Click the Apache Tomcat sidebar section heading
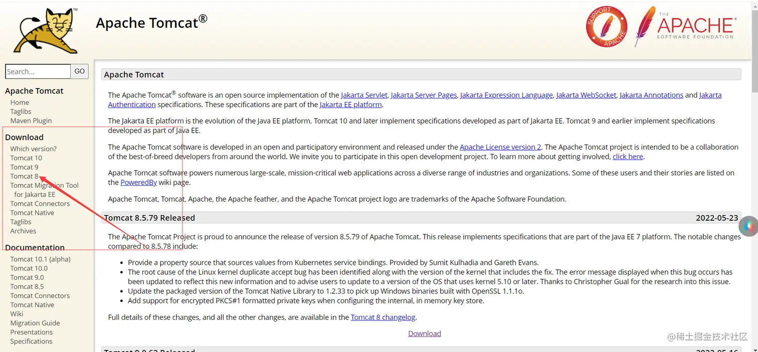Image resolution: width=758 pixels, height=352 pixels. click(34, 91)
